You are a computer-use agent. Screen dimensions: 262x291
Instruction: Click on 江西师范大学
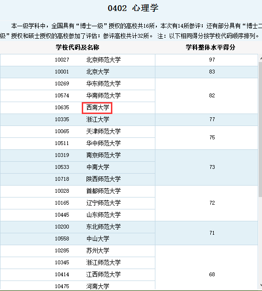(x=103, y=274)
